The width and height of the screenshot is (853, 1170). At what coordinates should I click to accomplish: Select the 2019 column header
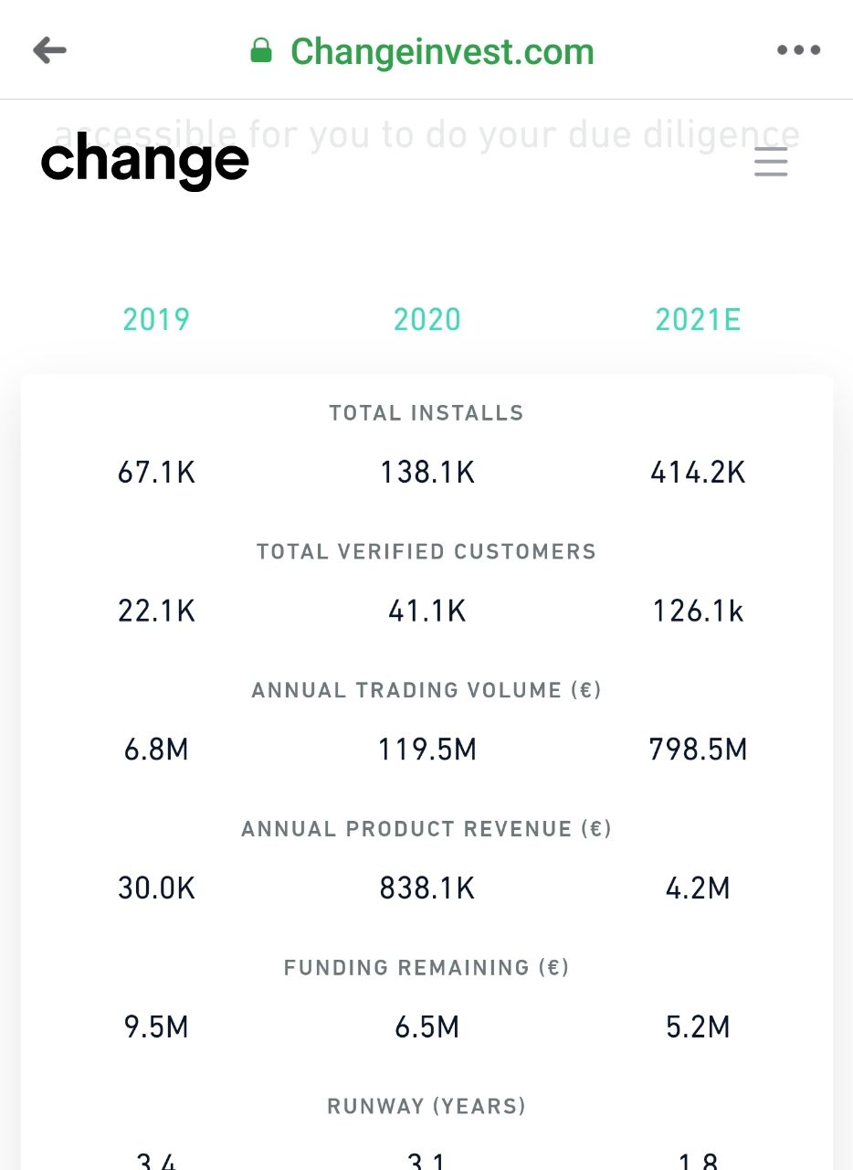click(156, 320)
